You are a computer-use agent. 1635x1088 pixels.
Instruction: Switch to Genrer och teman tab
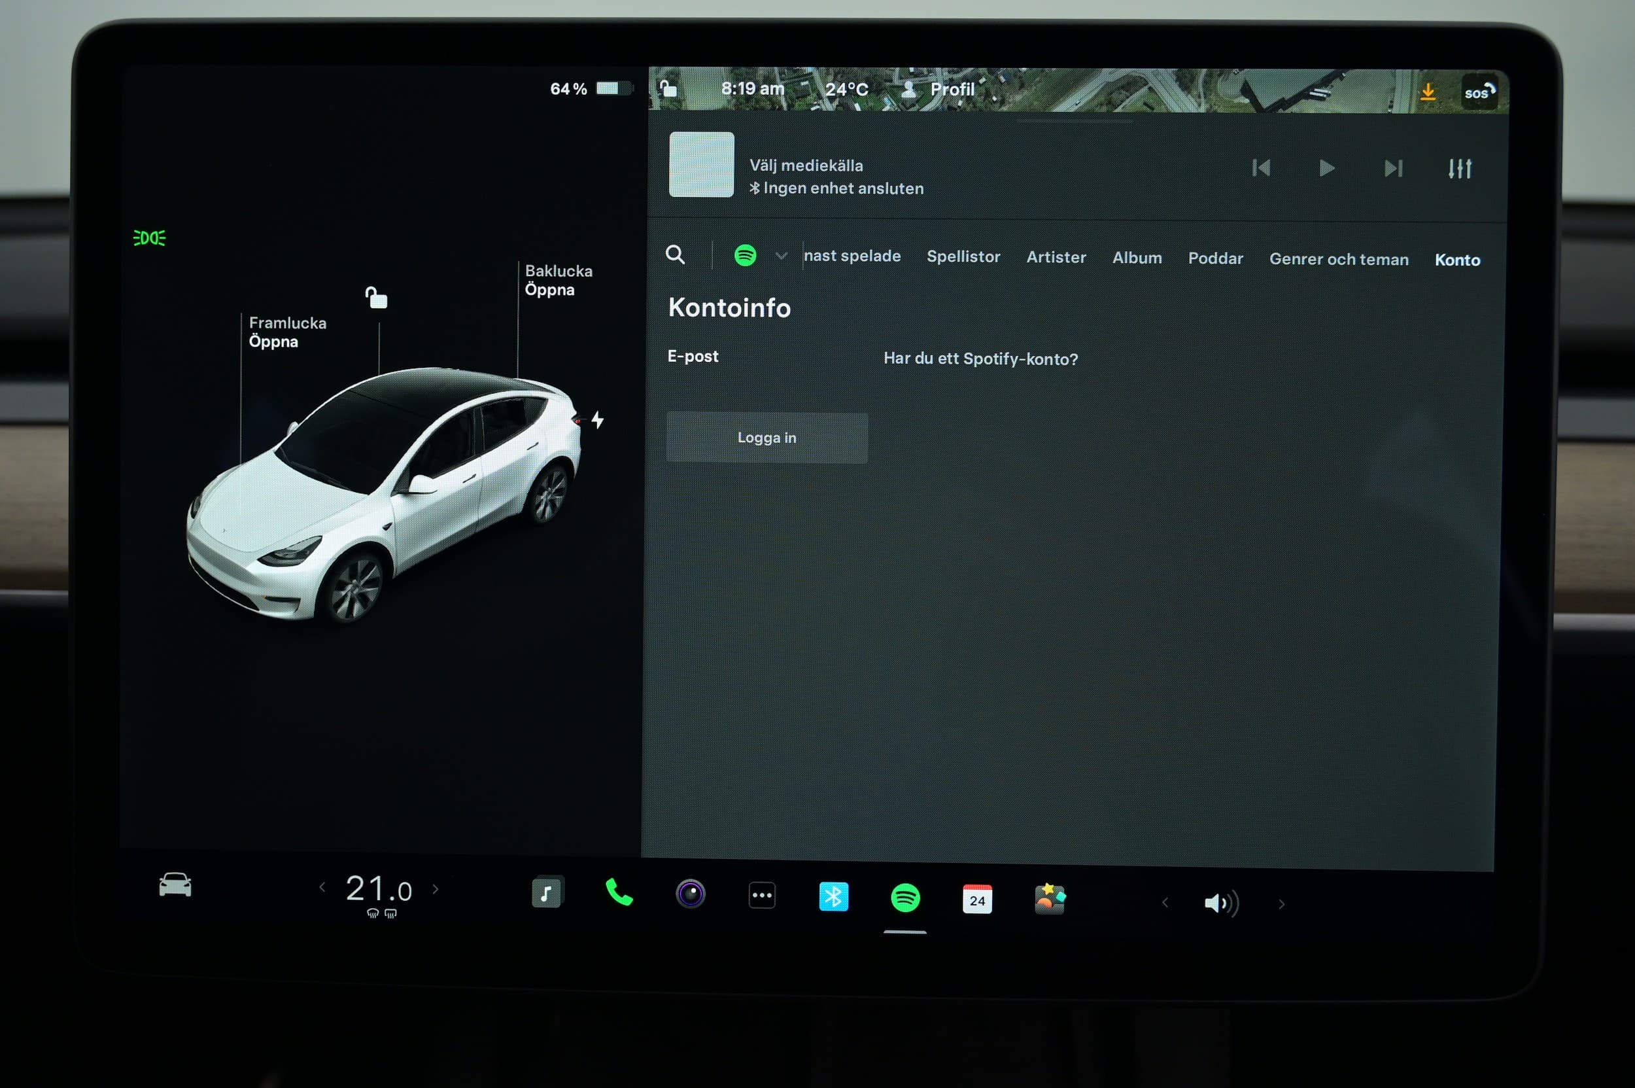coord(1339,259)
